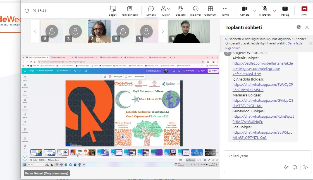Click Canva undo arrow

pos(75,71)
